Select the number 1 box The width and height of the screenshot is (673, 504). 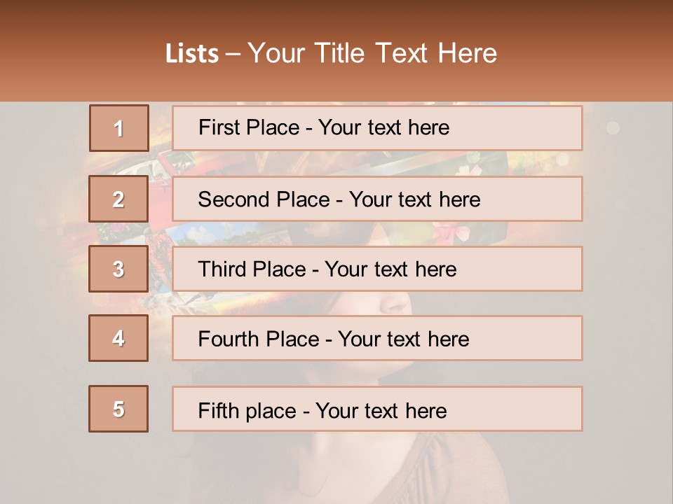[118, 128]
